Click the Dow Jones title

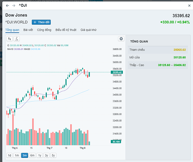point(16,15)
